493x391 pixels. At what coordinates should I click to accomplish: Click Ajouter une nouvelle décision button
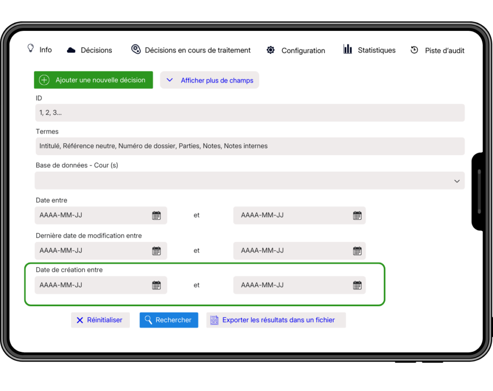93,80
